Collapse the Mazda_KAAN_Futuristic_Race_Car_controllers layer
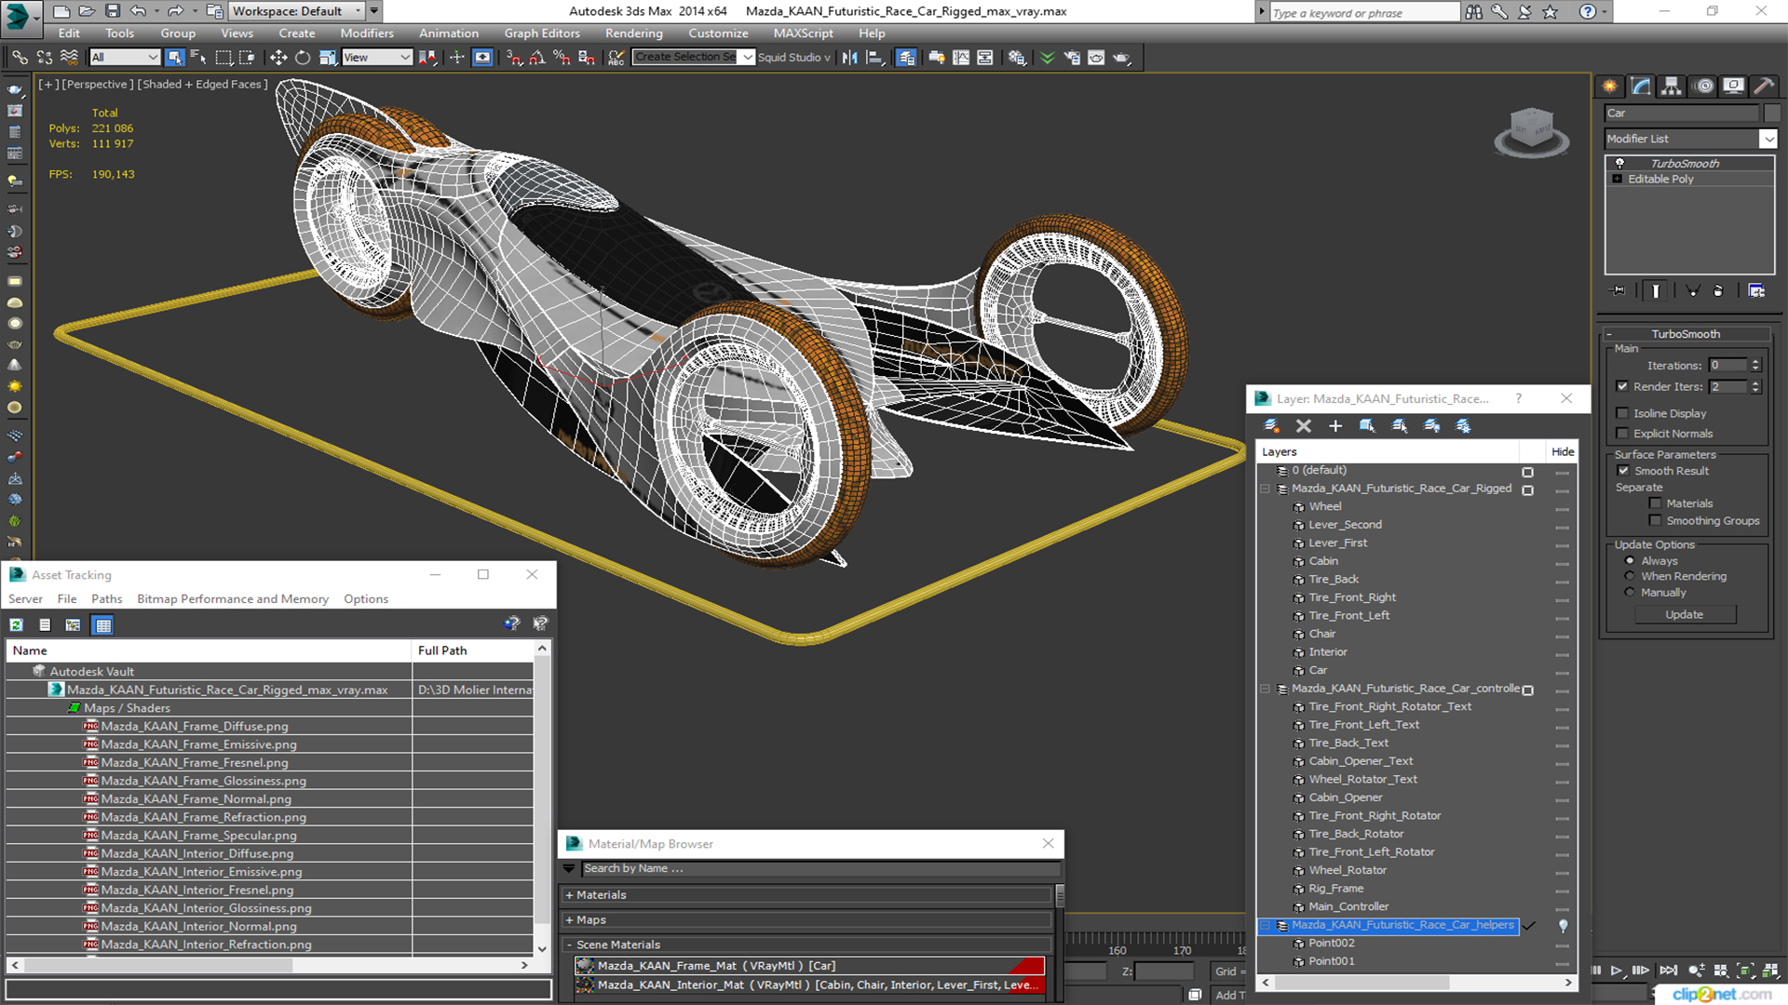 [1266, 689]
